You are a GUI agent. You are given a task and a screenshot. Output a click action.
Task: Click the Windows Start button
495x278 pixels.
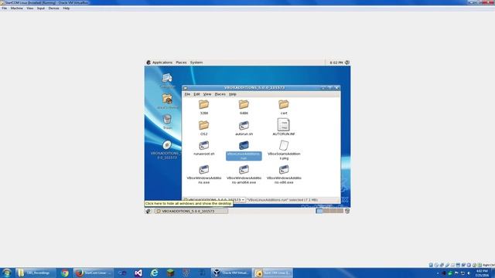coord(7,273)
